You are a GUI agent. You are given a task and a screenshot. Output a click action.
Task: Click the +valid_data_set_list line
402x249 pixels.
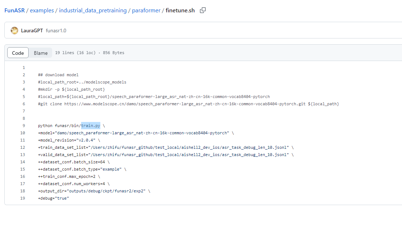(166, 155)
